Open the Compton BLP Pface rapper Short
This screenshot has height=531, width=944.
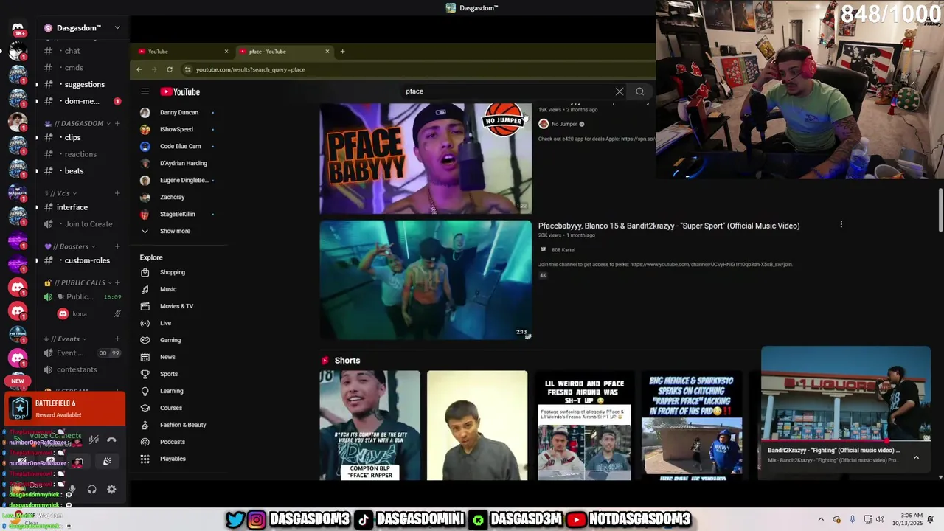coord(370,426)
